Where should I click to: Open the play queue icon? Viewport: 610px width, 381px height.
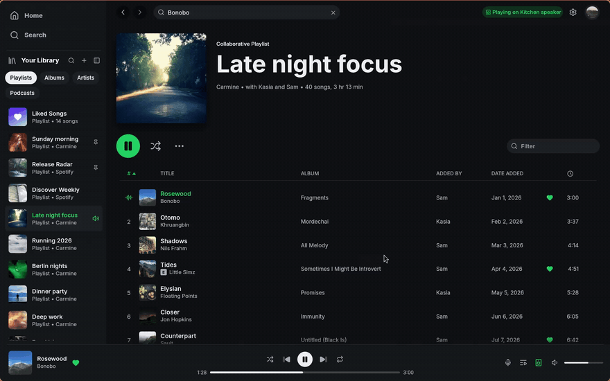523,363
